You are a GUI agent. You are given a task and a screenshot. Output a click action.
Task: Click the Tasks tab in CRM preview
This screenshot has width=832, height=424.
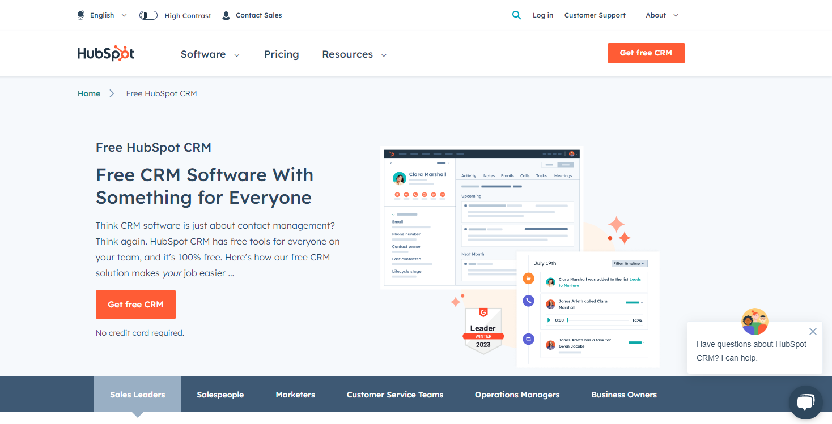[x=542, y=176]
